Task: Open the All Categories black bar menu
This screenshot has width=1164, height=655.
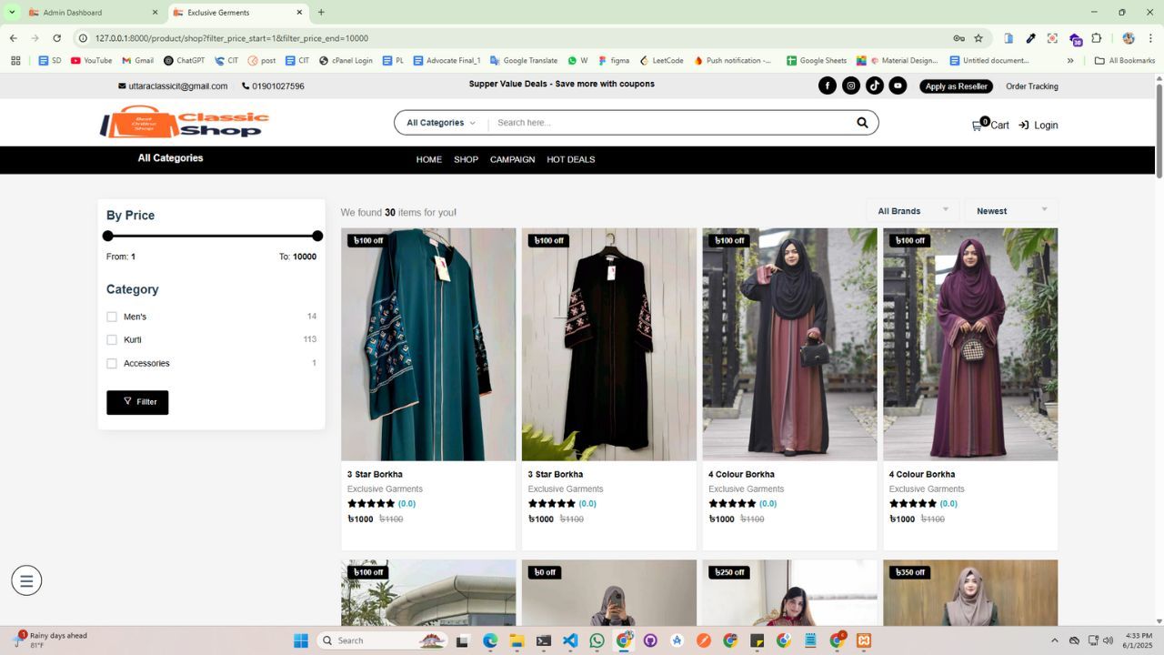Action: pos(170,158)
